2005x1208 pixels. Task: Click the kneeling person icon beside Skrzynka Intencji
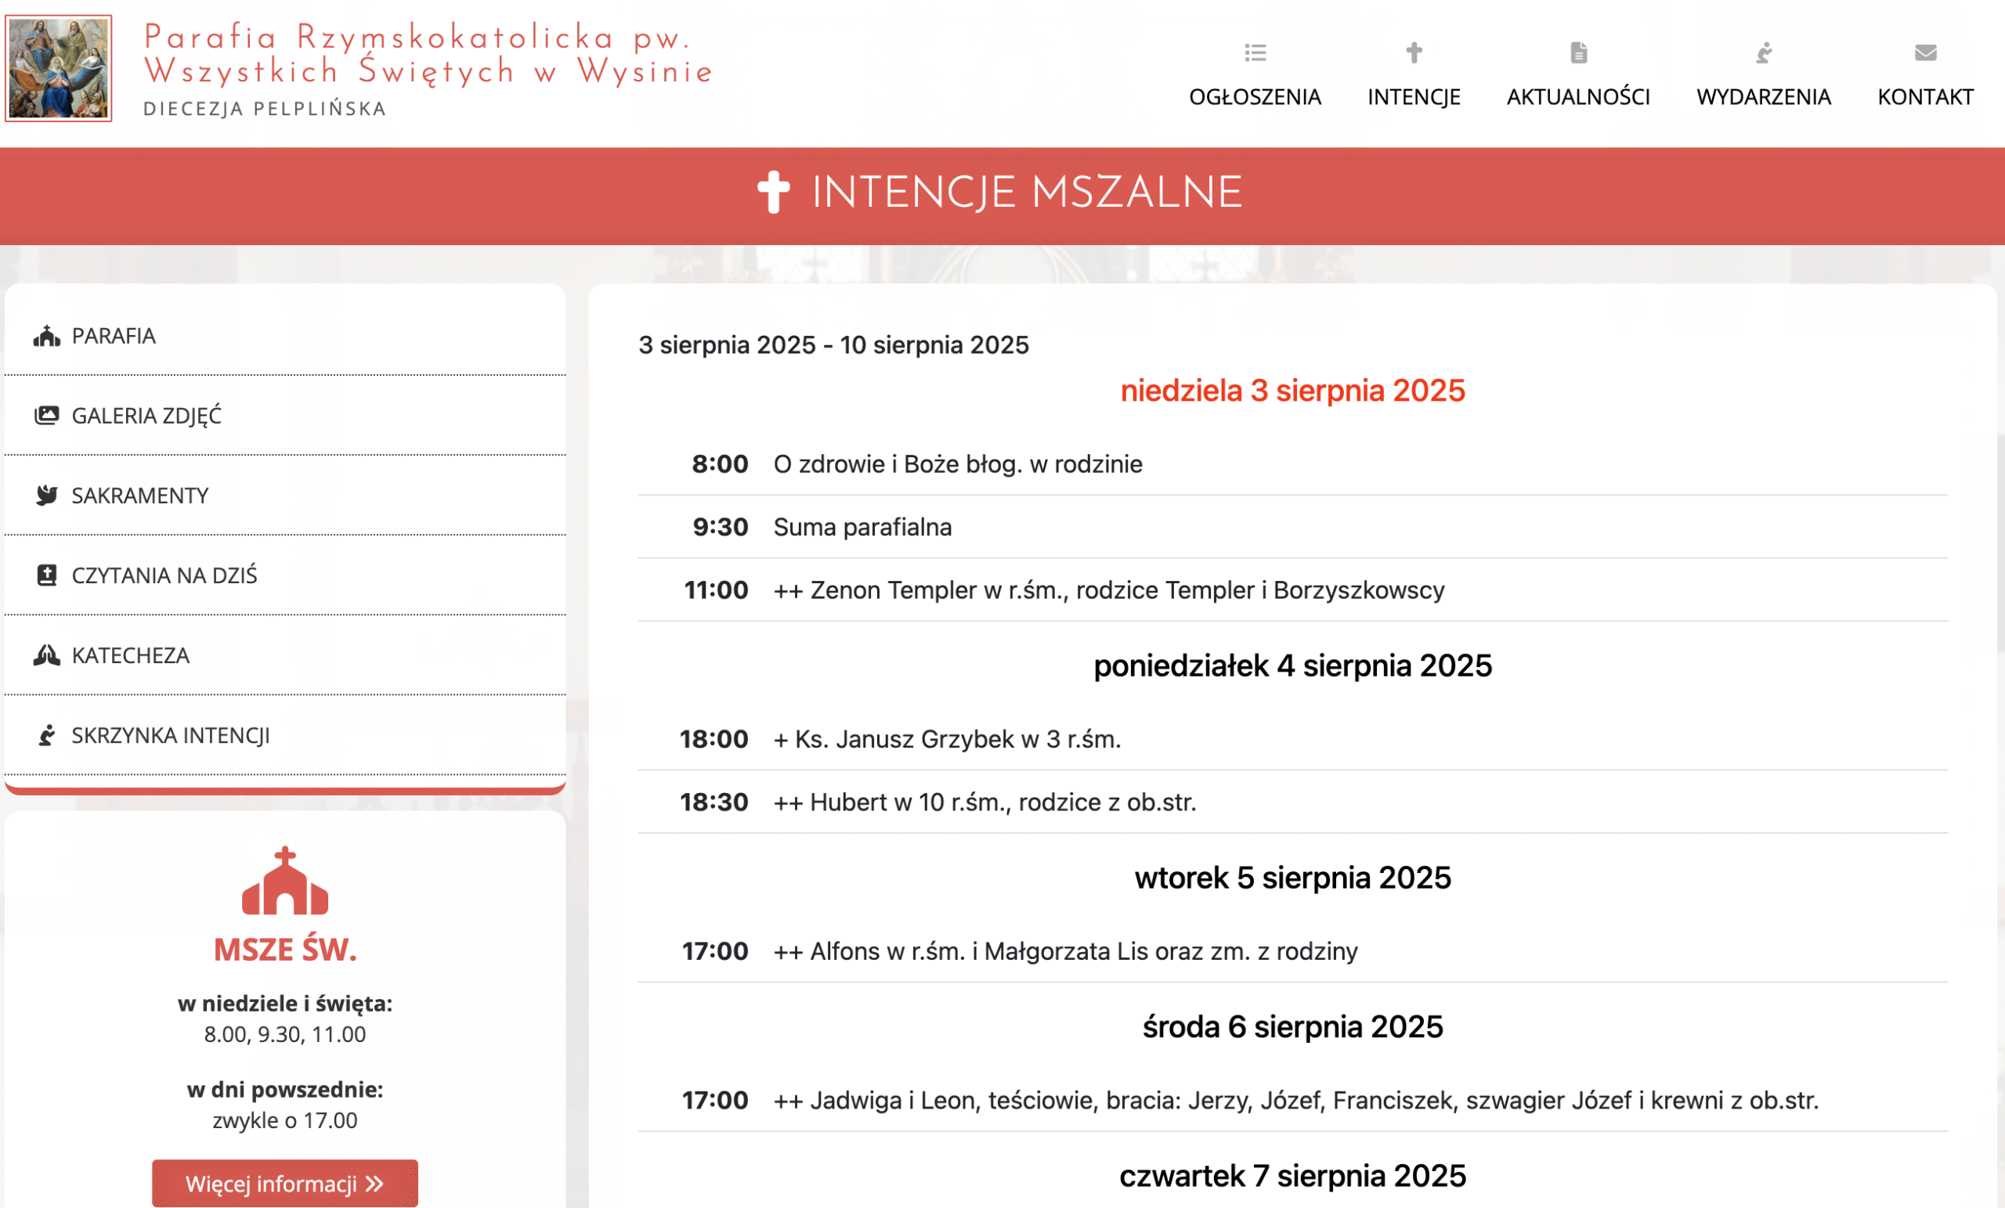[46, 734]
